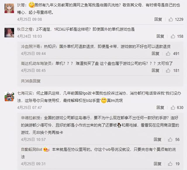Reply to 狄管's comment

(x=158, y=19)
